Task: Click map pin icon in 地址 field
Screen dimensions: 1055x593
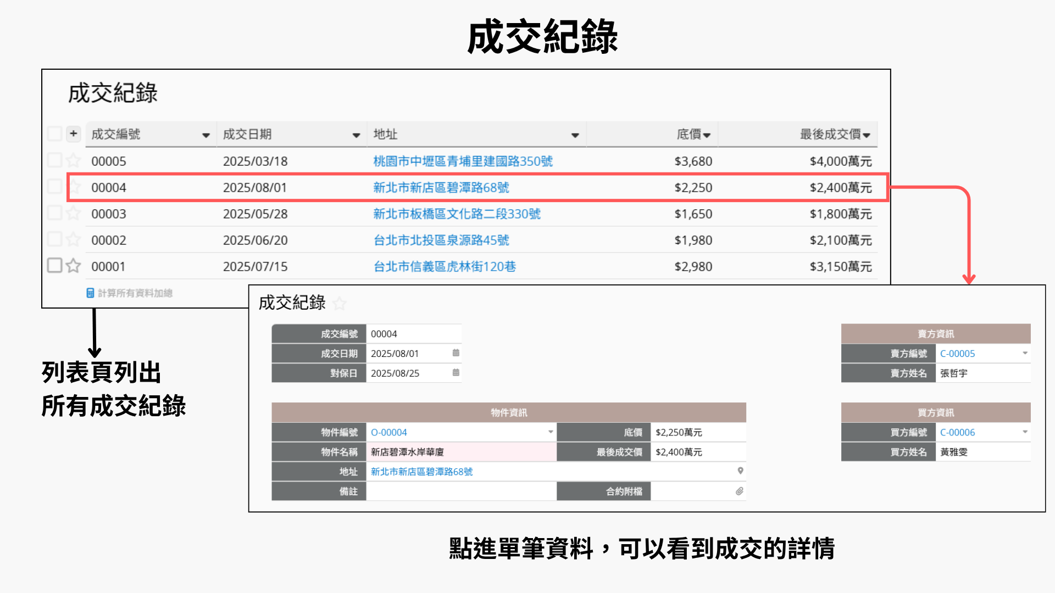Action: [x=740, y=471]
